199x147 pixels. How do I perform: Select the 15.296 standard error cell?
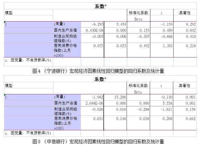pos(115,97)
